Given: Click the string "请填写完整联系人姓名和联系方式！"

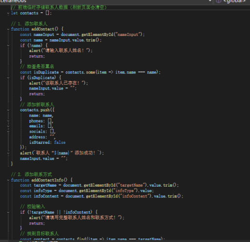Looking at the screenshot, I should 81,218.
